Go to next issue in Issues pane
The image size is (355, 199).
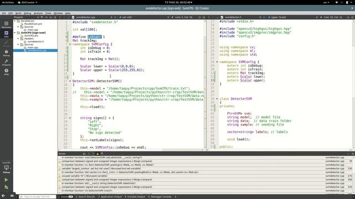click(x=93, y=154)
